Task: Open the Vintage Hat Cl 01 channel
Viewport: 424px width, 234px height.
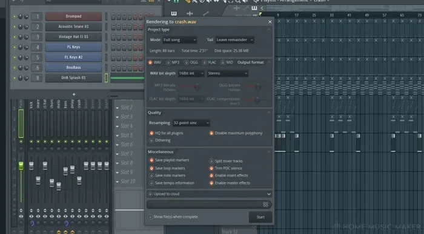Action: (73, 37)
